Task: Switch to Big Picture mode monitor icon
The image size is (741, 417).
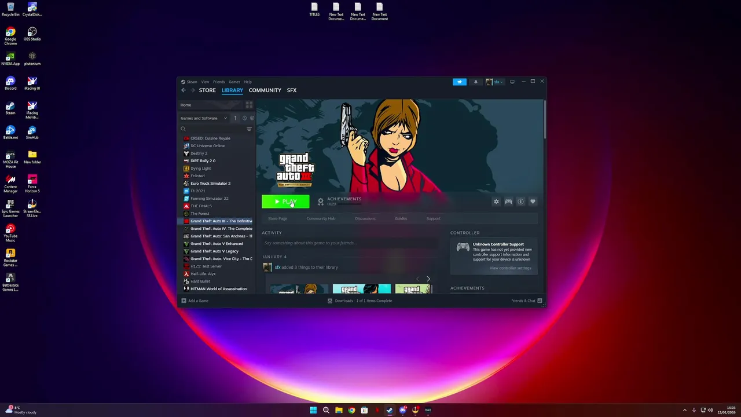Action: pos(512,82)
